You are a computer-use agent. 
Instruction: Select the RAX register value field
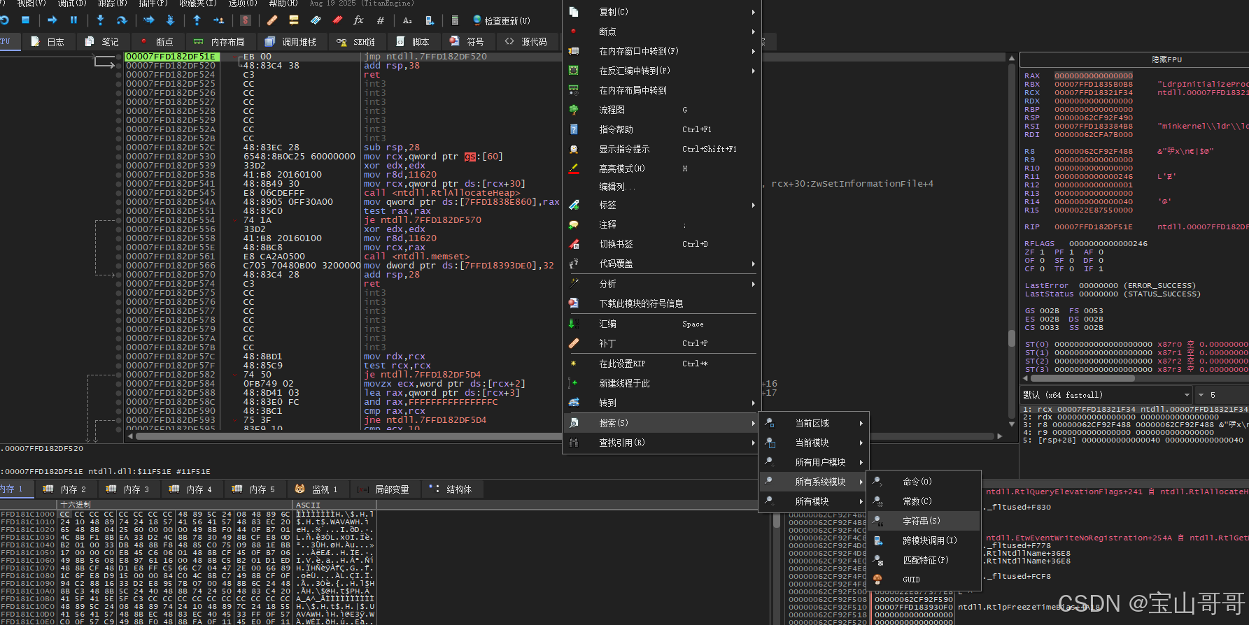click(1094, 76)
